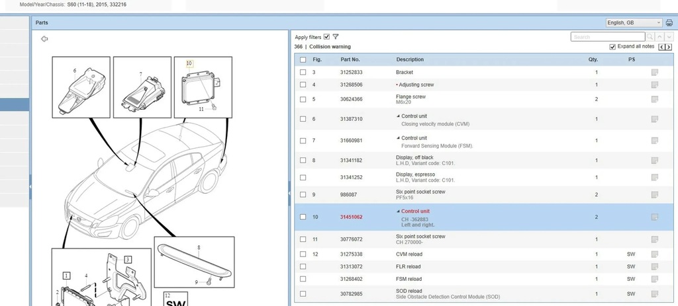Open note icon for part 30776072
Viewport: 678px width, 306px height.
coord(655,239)
